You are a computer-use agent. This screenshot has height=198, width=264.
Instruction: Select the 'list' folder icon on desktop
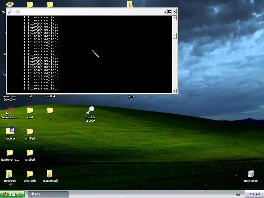pyautogui.click(x=30, y=96)
